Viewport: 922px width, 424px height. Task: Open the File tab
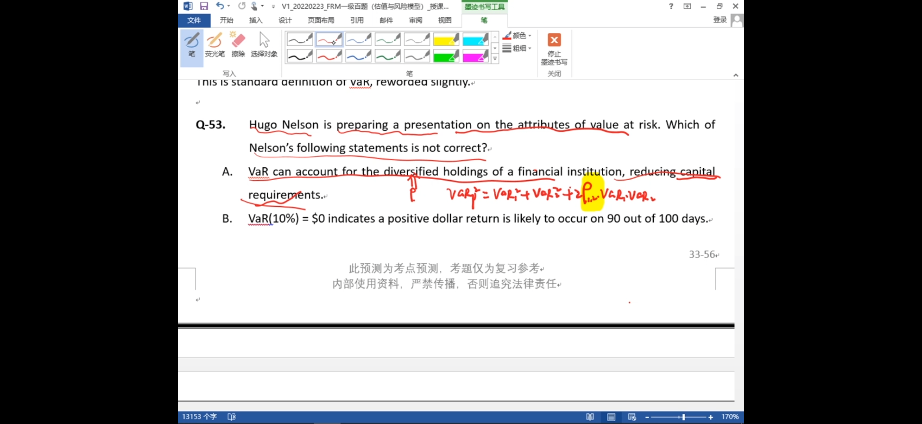pos(194,20)
